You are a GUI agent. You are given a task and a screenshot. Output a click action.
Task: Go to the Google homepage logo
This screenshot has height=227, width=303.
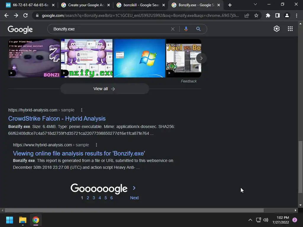[x=20, y=30]
